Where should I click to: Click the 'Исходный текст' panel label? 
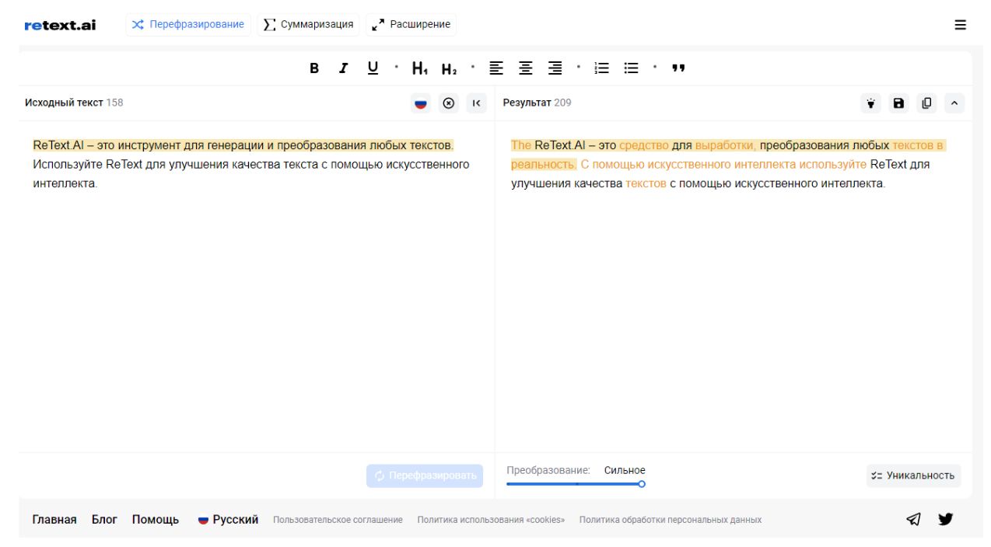(64, 103)
